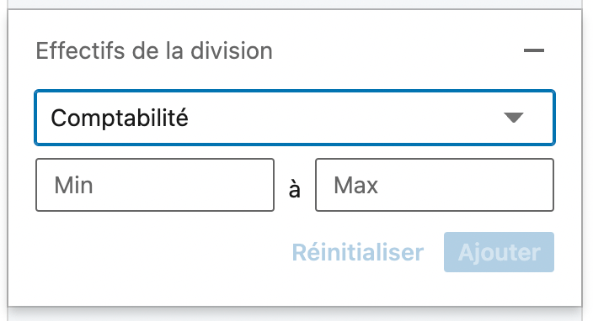Click the Min headcount field

point(155,185)
